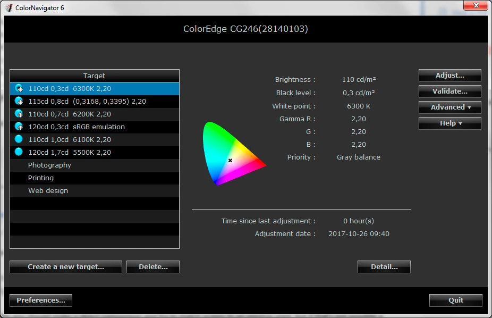Select the Photography preset target

(x=95, y=165)
